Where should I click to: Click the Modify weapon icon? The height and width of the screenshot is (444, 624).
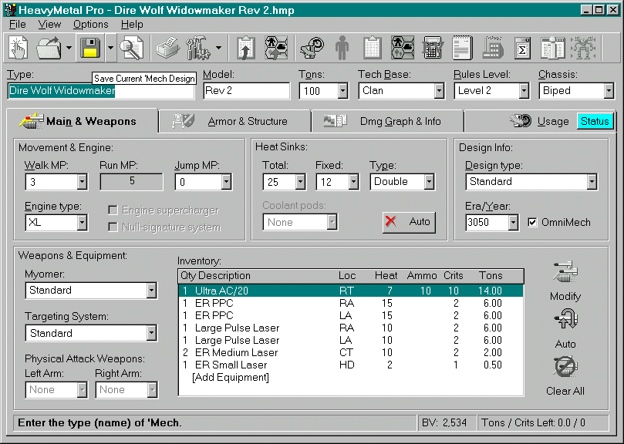coord(565,273)
